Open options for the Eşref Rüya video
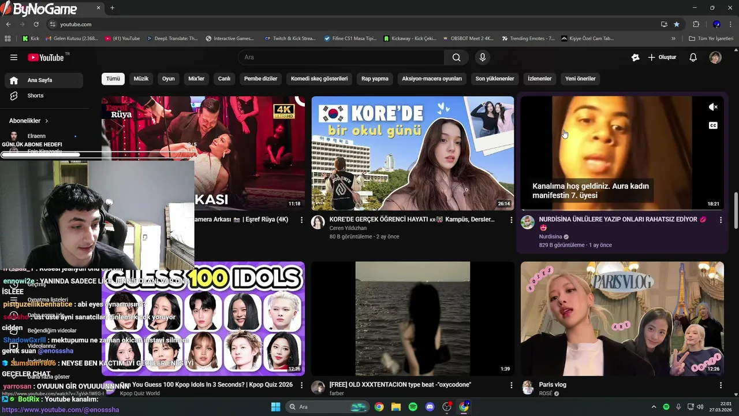 click(301, 220)
